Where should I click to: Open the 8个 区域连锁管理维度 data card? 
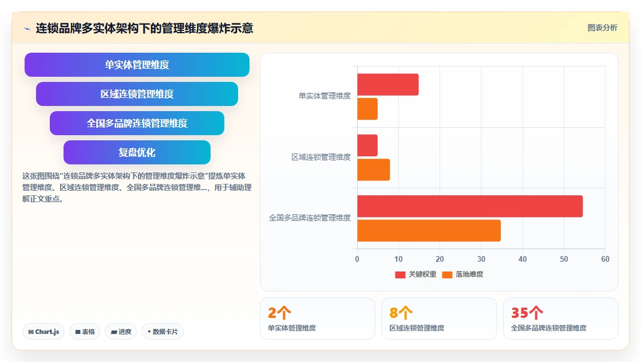[439, 318]
